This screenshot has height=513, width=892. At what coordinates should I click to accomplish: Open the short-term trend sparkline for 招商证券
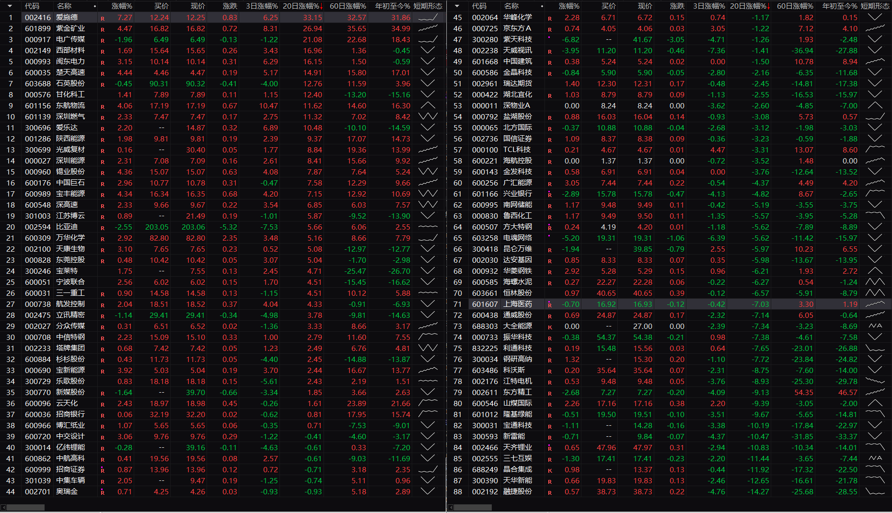point(428,469)
